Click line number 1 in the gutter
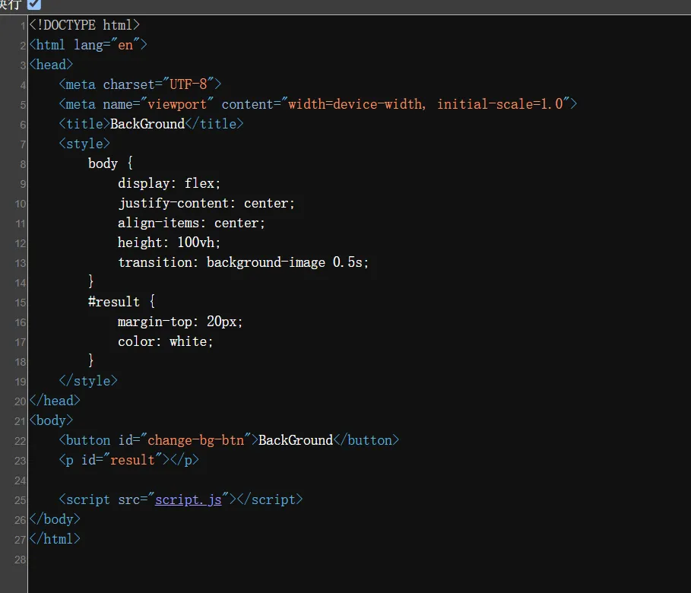The width and height of the screenshot is (691, 593). pos(23,26)
